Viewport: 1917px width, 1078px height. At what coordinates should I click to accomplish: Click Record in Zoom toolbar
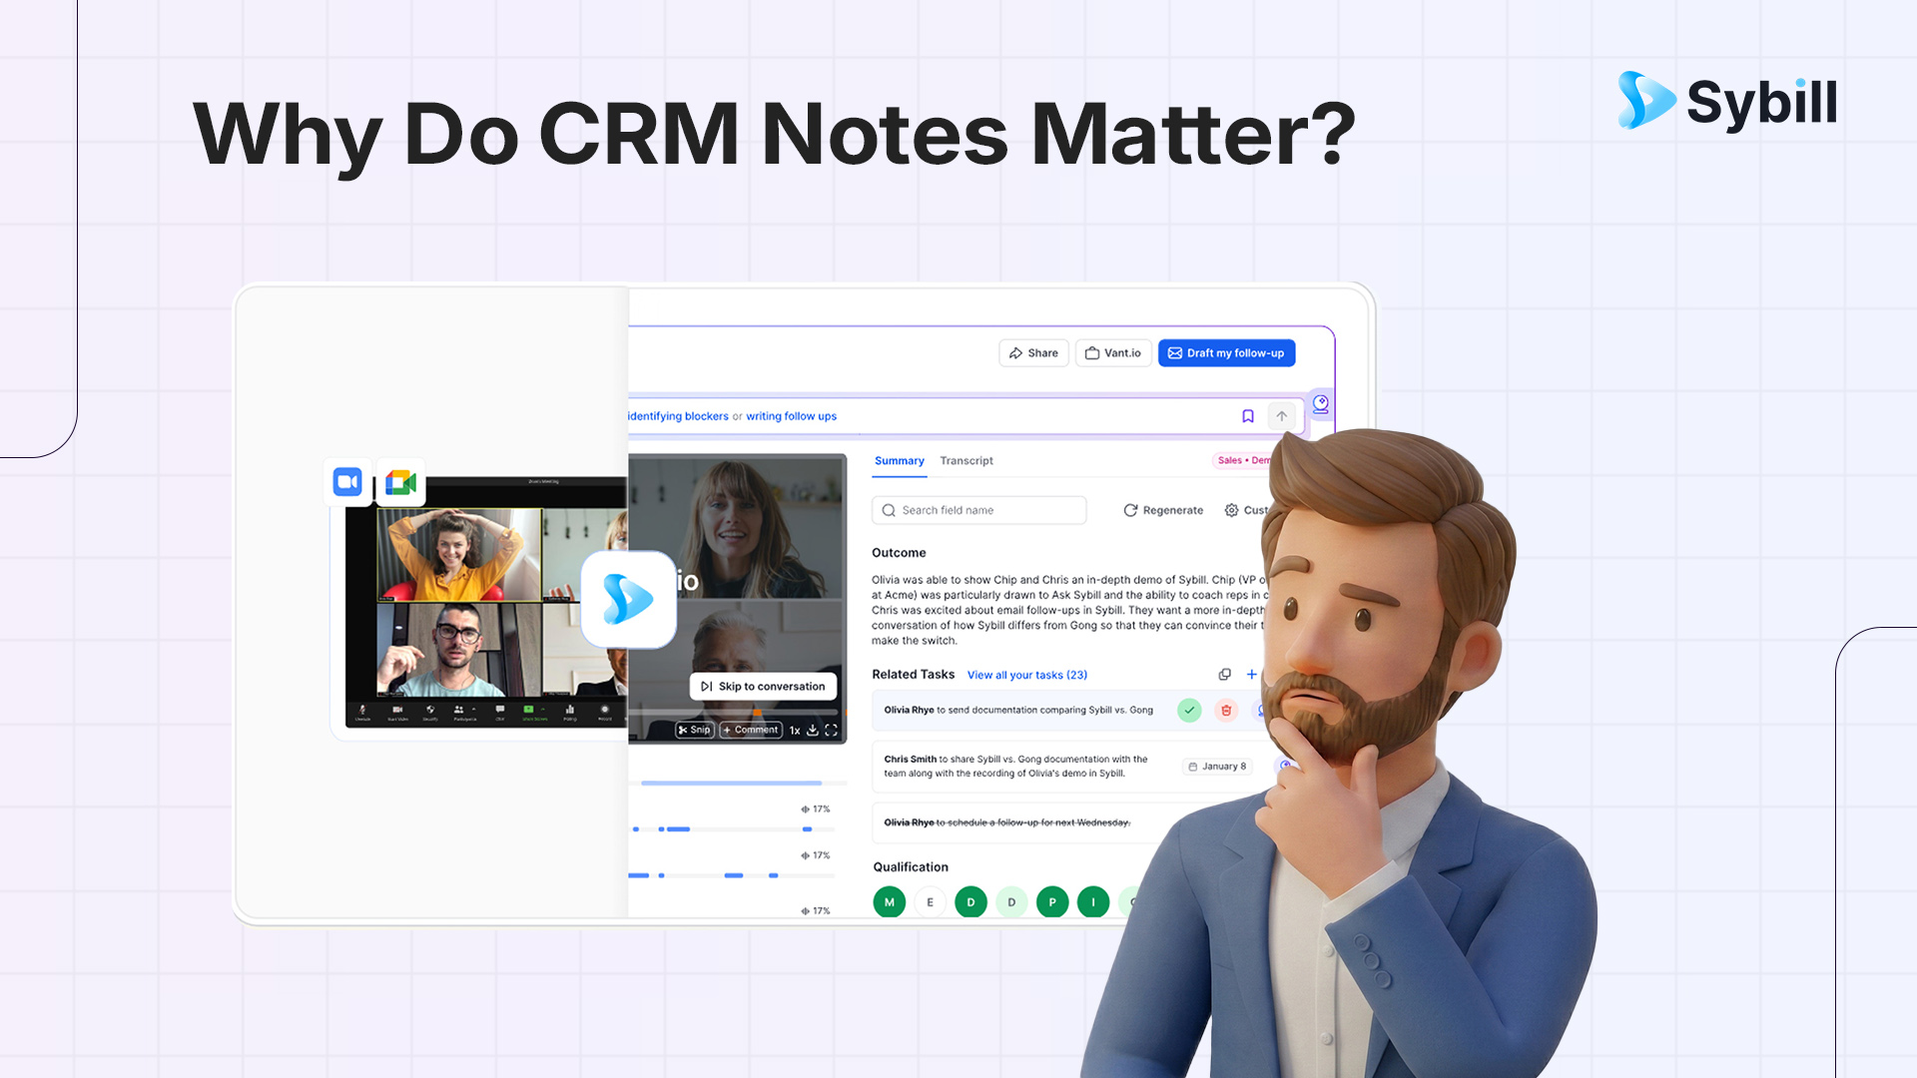pos(604,712)
